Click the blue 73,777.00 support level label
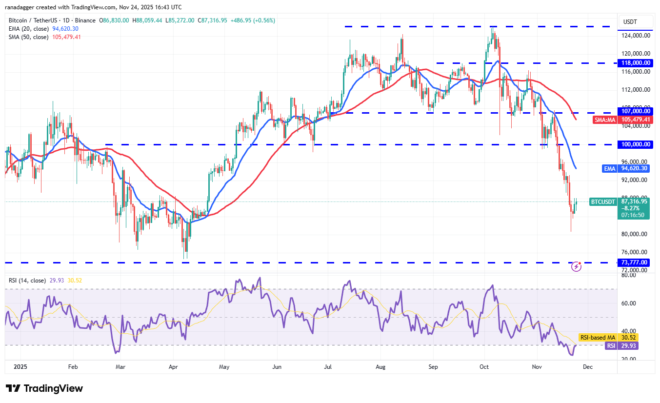 click(x=634, y=262)
